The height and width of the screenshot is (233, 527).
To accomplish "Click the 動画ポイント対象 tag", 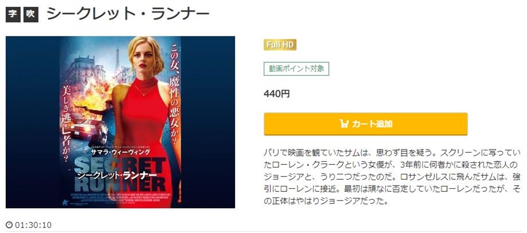I will 296,69.
